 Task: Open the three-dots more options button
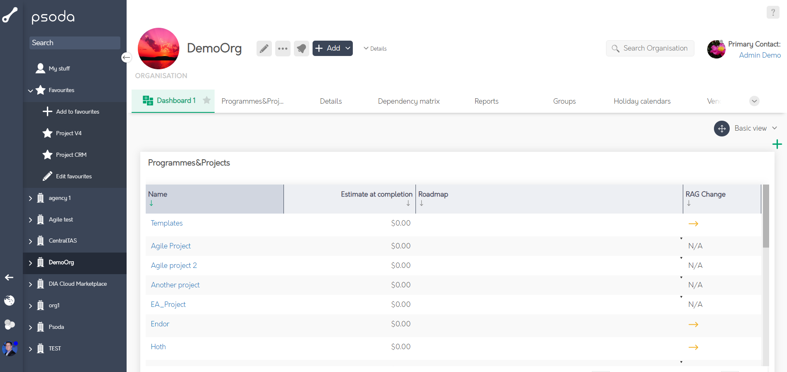(x=283, y=49)
